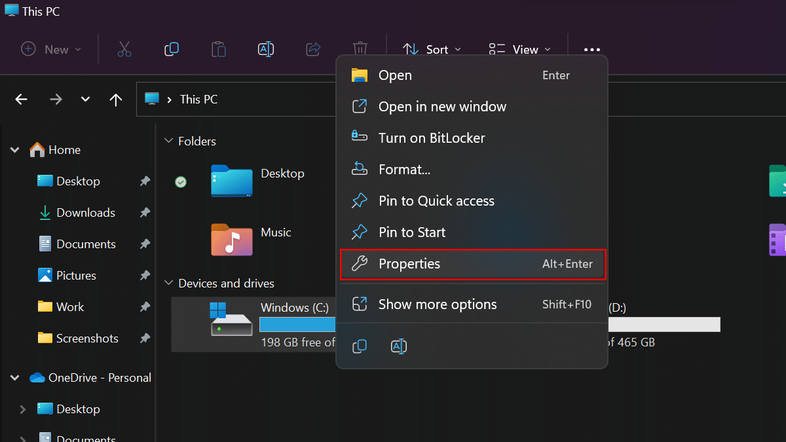Click the Copy icon at context menu bottom
This screenshot has width=786, height=442.
[360, 346]
